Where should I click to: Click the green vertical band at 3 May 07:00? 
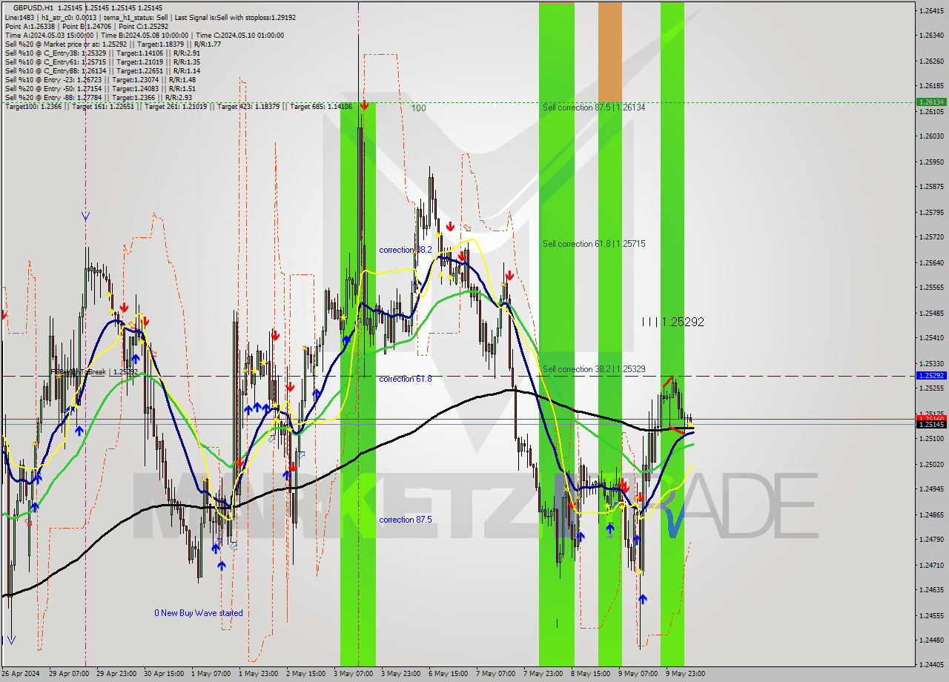[x=358, y=384]
